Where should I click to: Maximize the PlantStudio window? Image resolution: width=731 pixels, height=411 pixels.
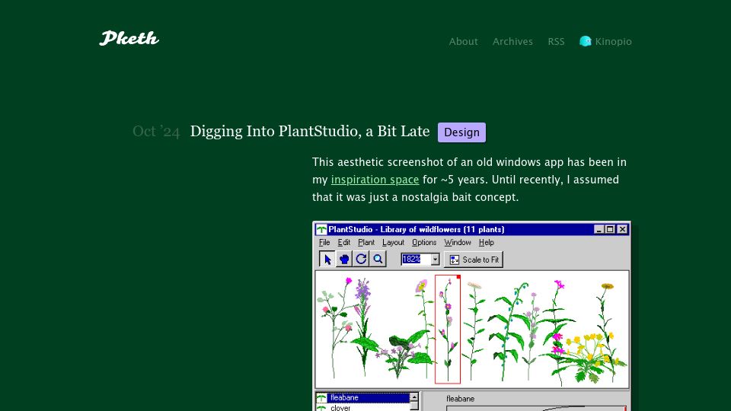point(610,229)
